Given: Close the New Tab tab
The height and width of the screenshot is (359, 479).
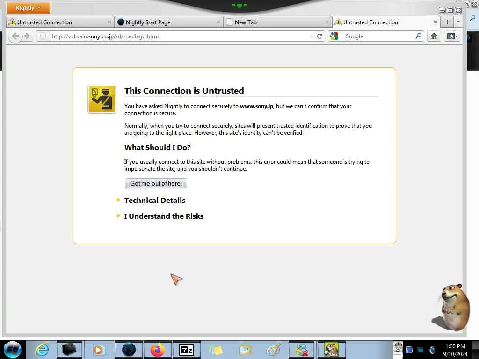Looking at the screenshot, I should pos(327,22).
